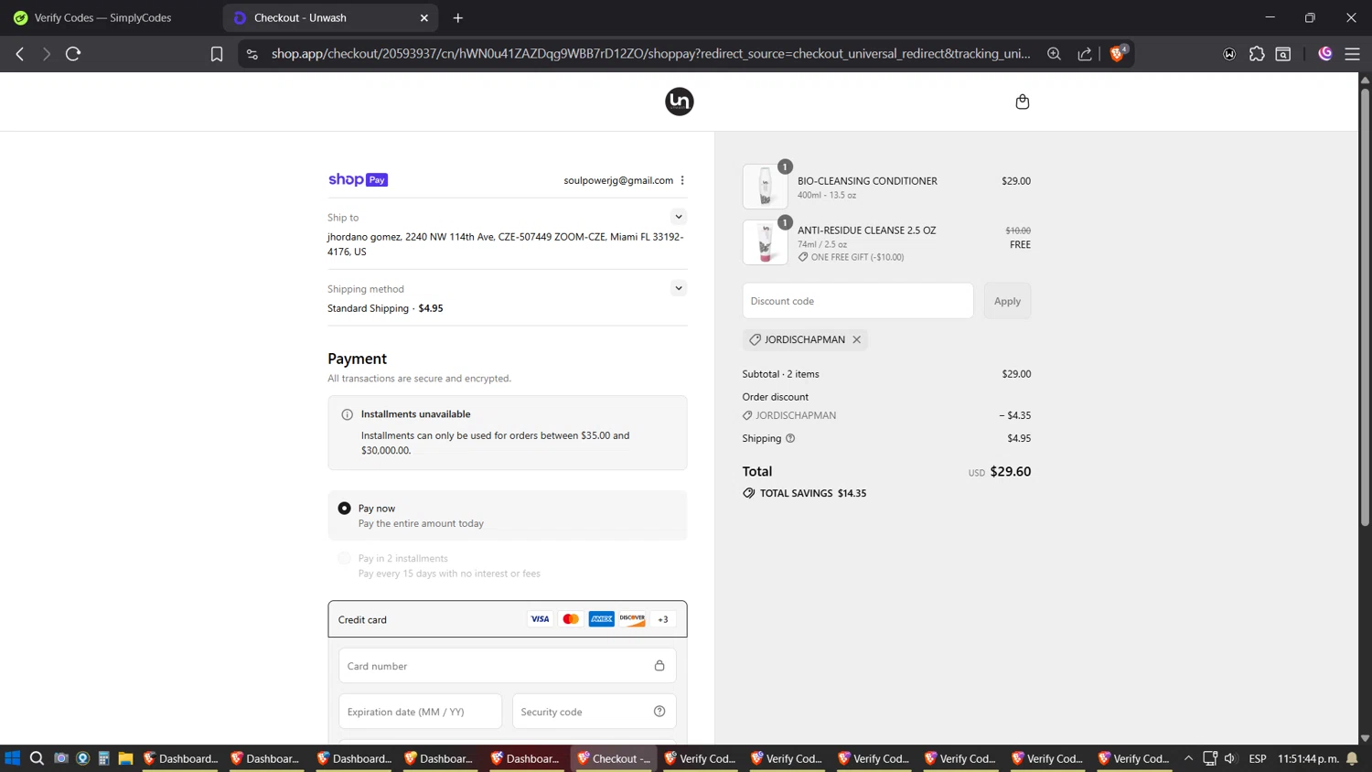Image resolution: width=1372 pixels, height=772 pixels.
Task: Switch to Checkout window in the taskbar
Action: coord(615,758)
